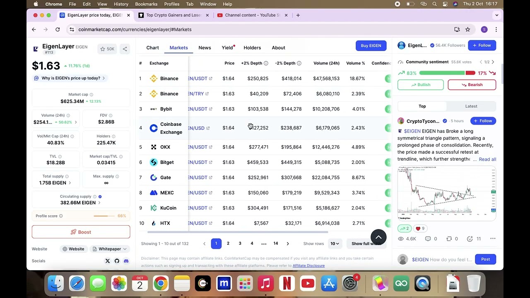The height and width of the screenshot is (298, 530).
Task: Open Music app from the Dock
Action: coord(266,284)
